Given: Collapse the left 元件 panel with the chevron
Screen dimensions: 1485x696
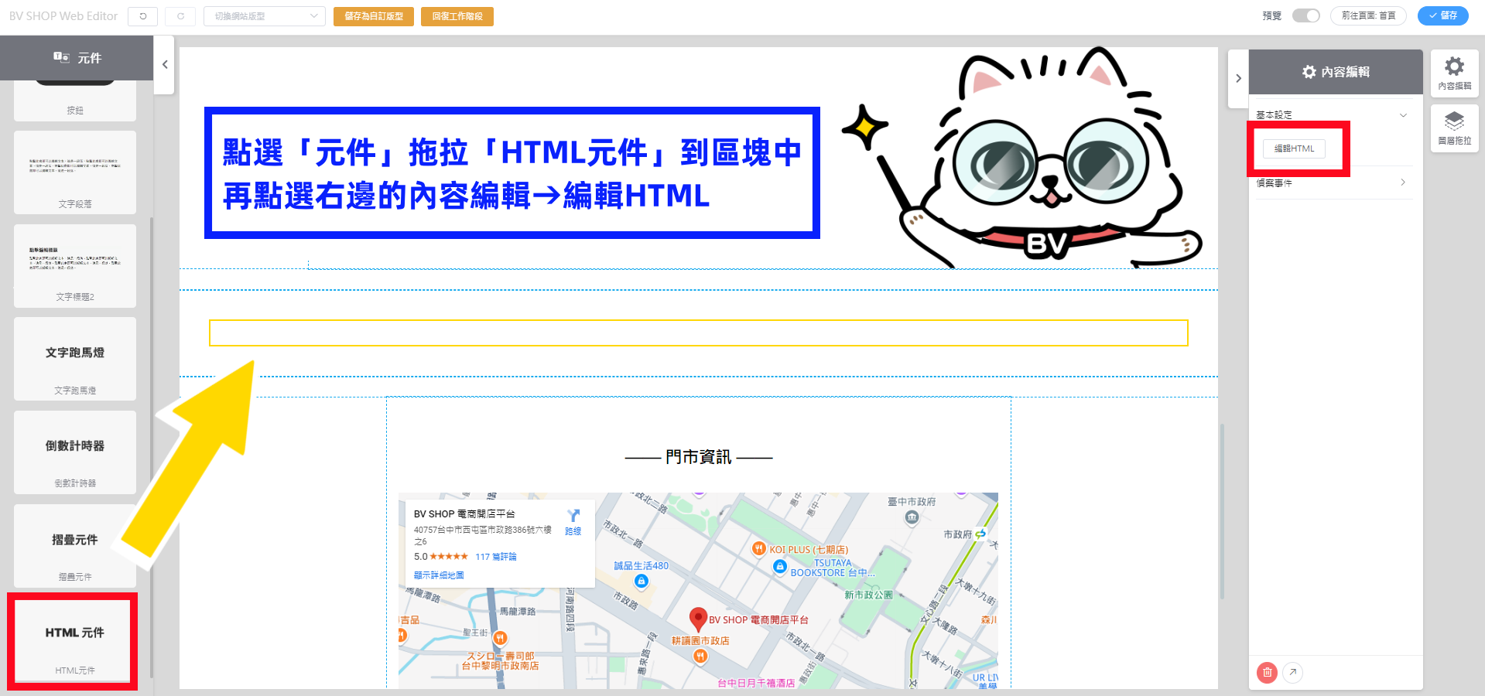Looking at the screenshot, I should pyautogui.click(x=164, y=65).
